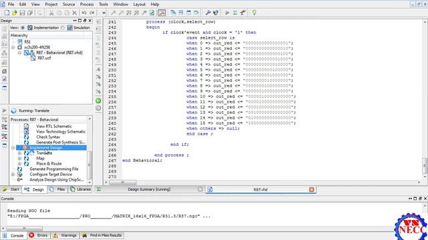Switch to the Warnings console tab
This screenshot has height=240, width=428.
coord(65,235)
